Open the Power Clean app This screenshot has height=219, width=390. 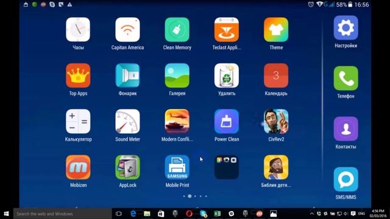(227, 122)
